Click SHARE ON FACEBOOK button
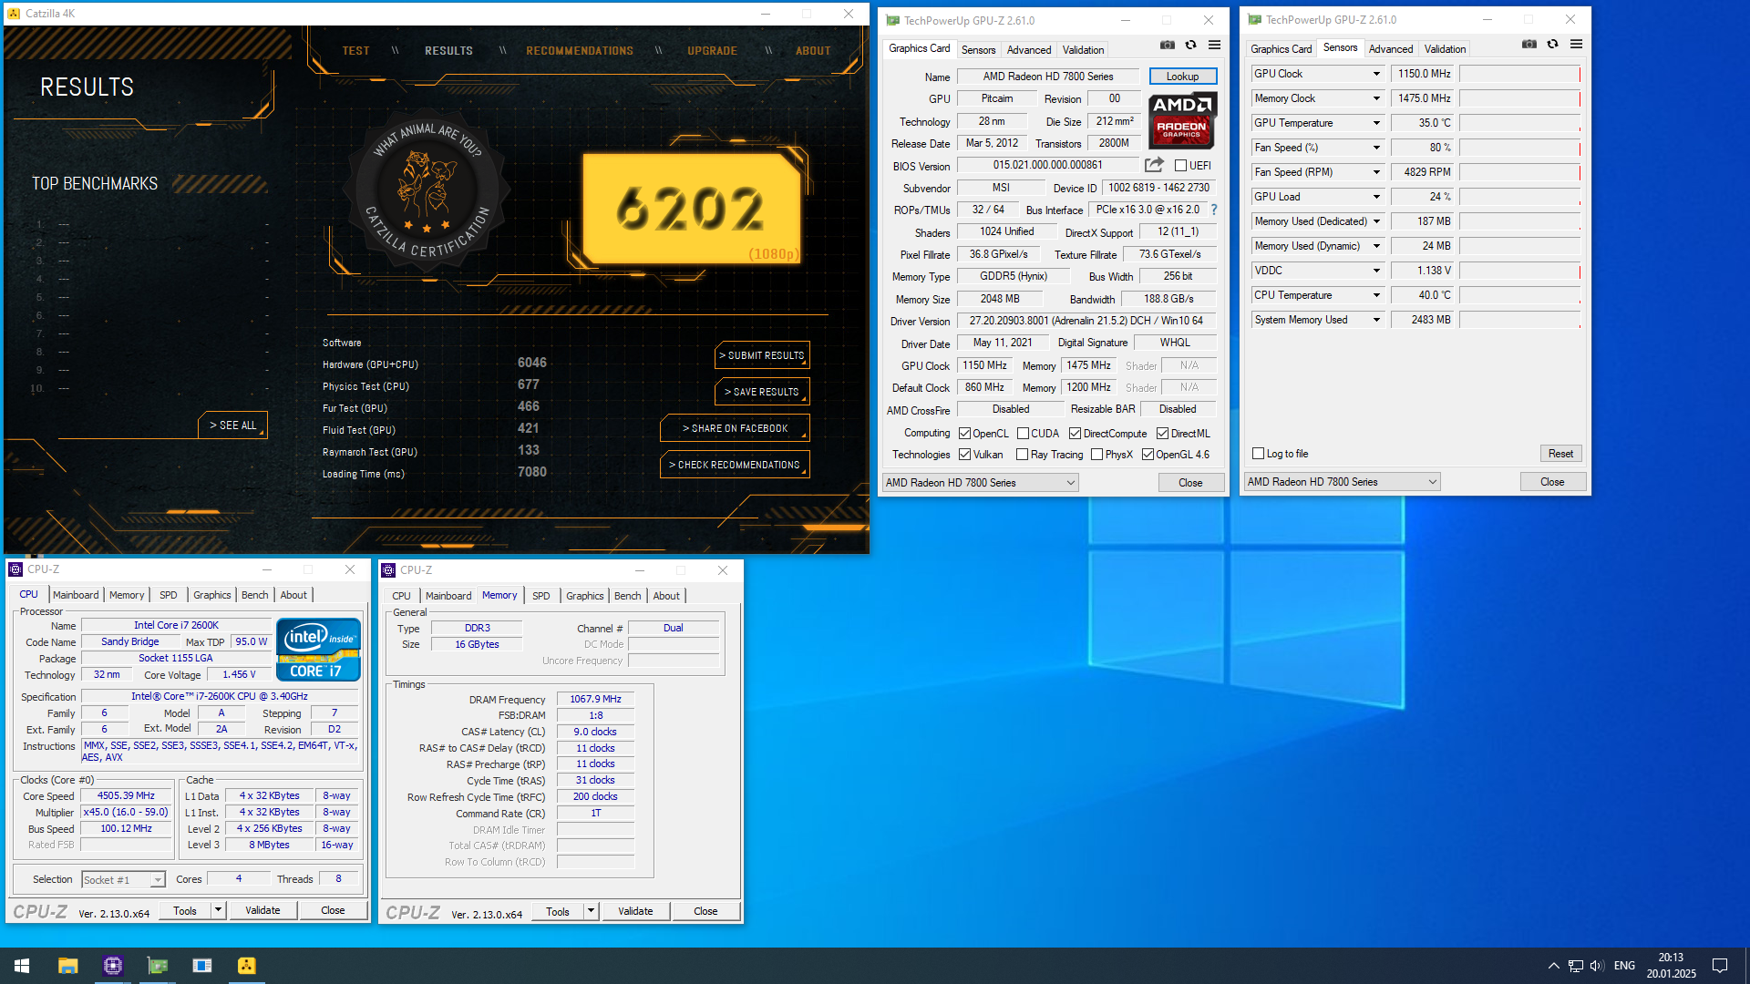This screenshot has height=984, width=1750. [x=735, y=428]
